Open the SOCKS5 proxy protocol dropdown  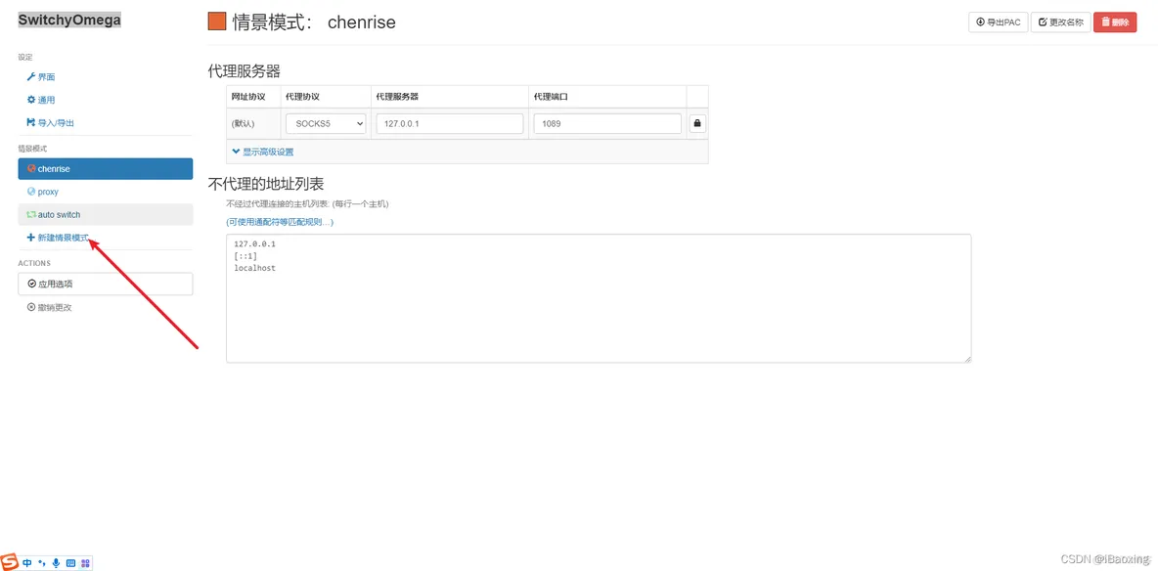326,123
